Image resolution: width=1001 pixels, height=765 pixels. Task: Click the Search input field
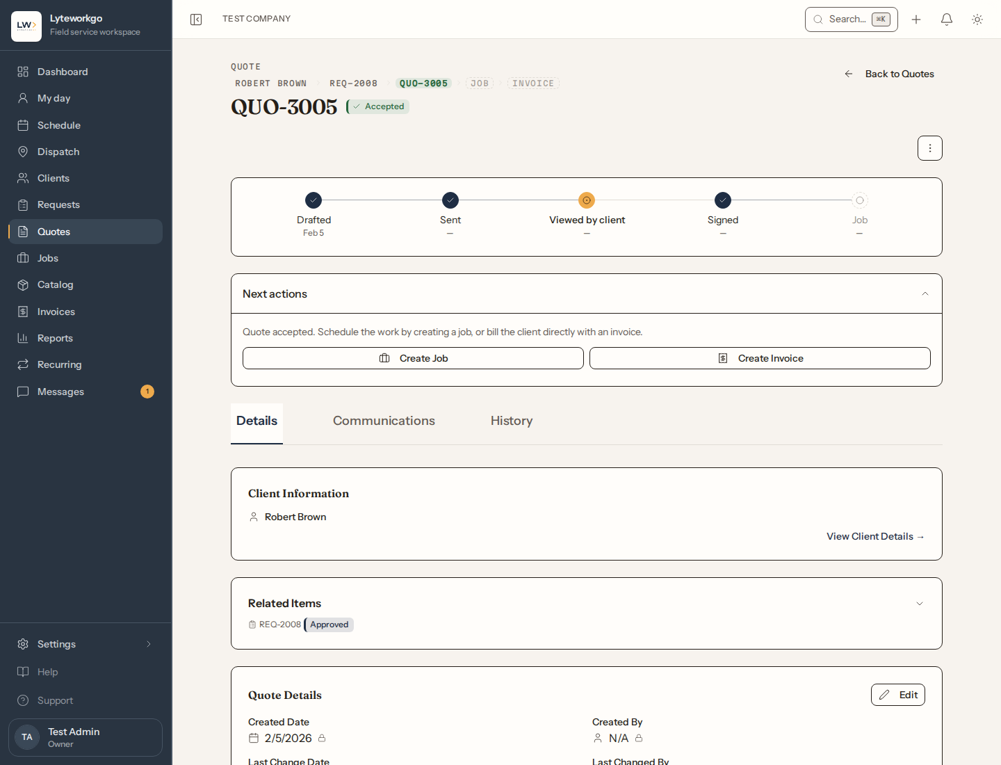852,19
